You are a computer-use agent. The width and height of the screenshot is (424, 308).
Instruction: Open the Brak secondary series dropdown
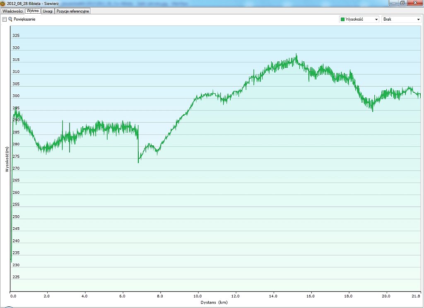tap(401, 19)
